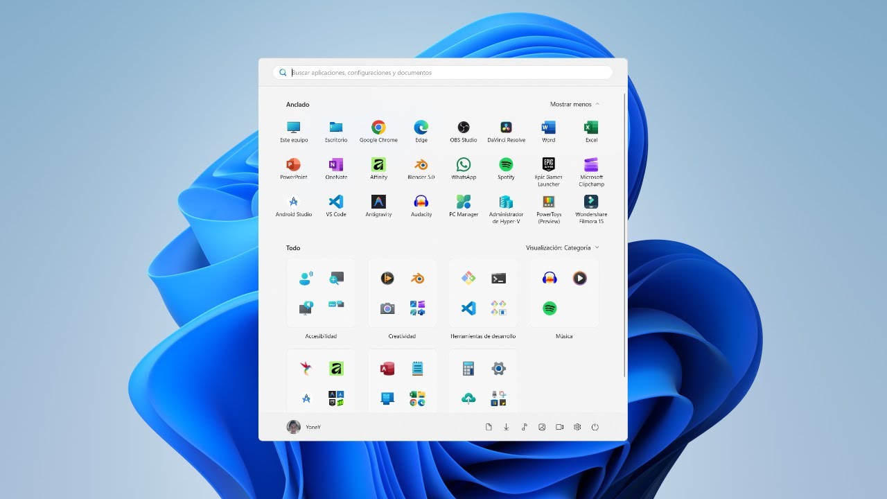Open Excel from pinned apps
This screenshot has height=499, width=887.
(591, 131)
